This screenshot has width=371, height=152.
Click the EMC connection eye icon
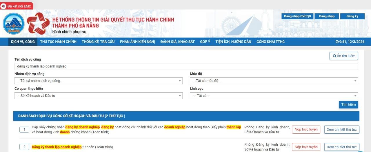[4, 6]
